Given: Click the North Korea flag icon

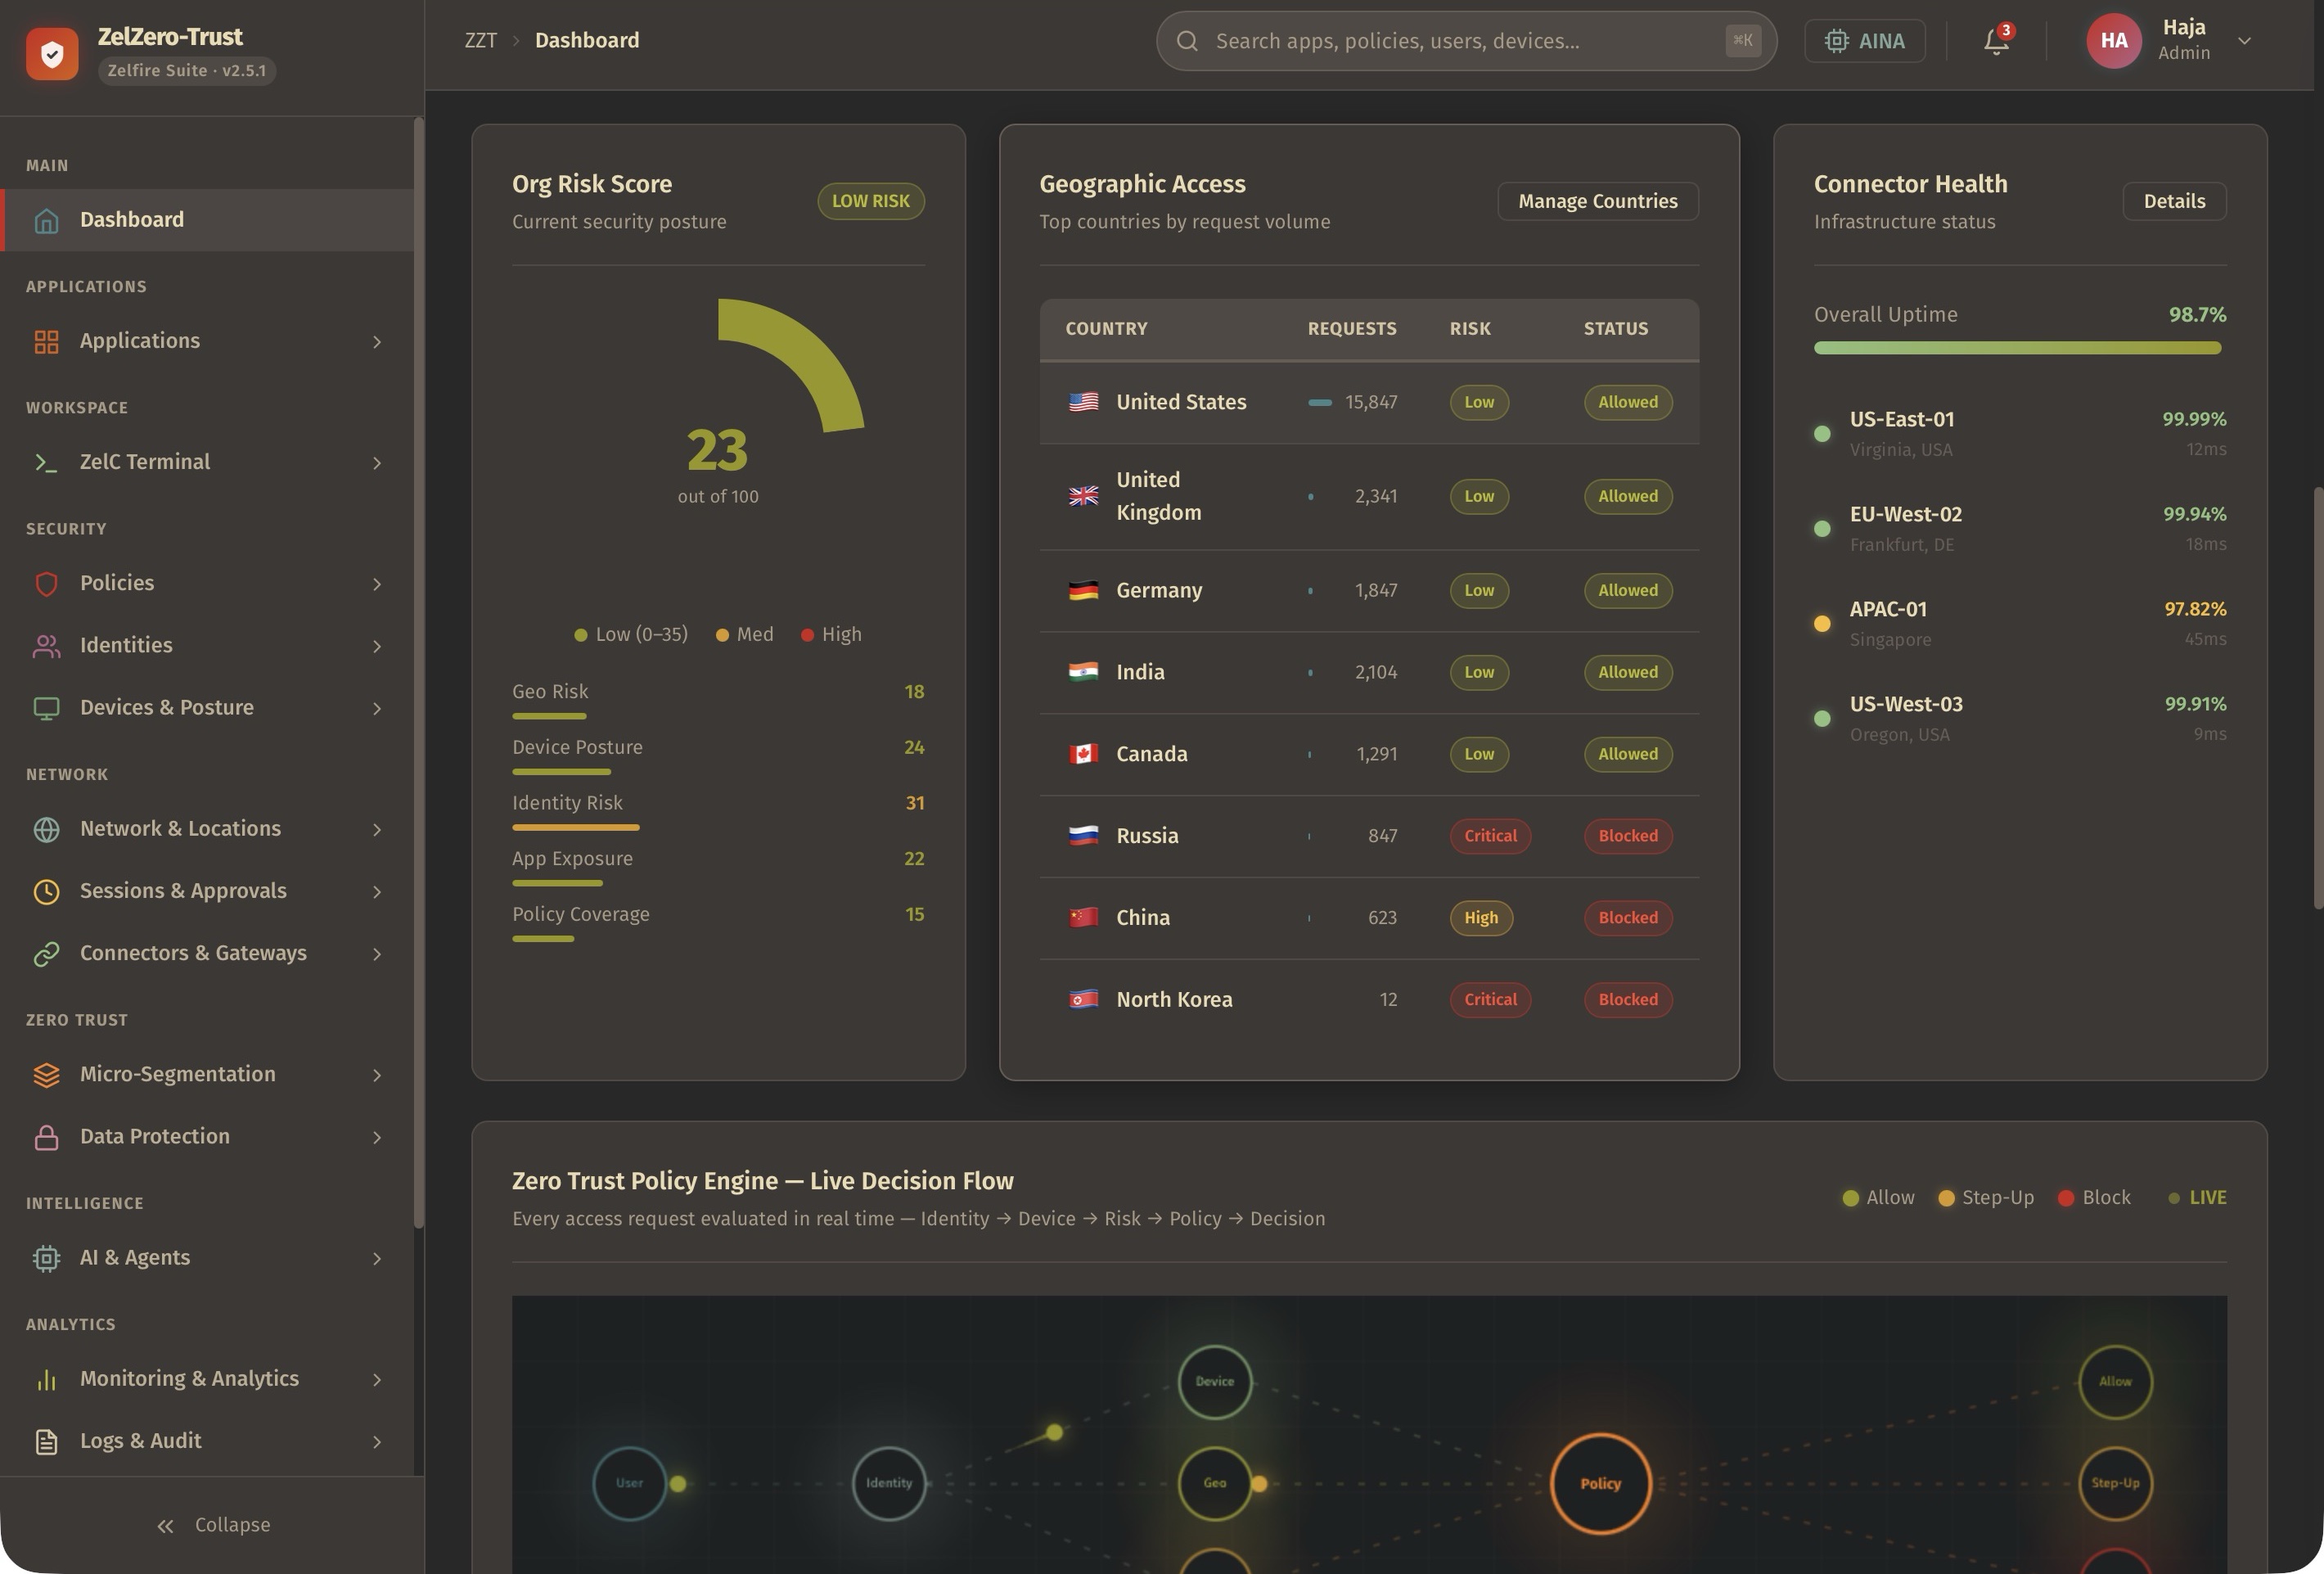Looking at the screenshot, I should click(1083, 1000).
